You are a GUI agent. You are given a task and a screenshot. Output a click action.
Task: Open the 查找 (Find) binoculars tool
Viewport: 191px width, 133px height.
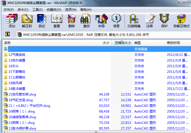(87, 21)
